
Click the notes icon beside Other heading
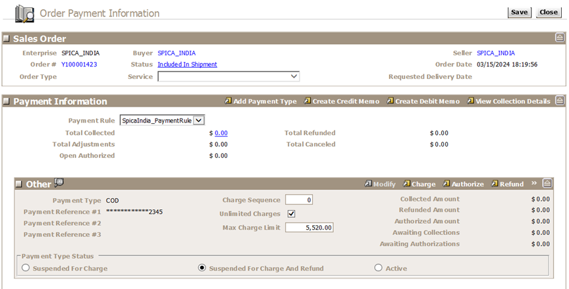(59, 183)
